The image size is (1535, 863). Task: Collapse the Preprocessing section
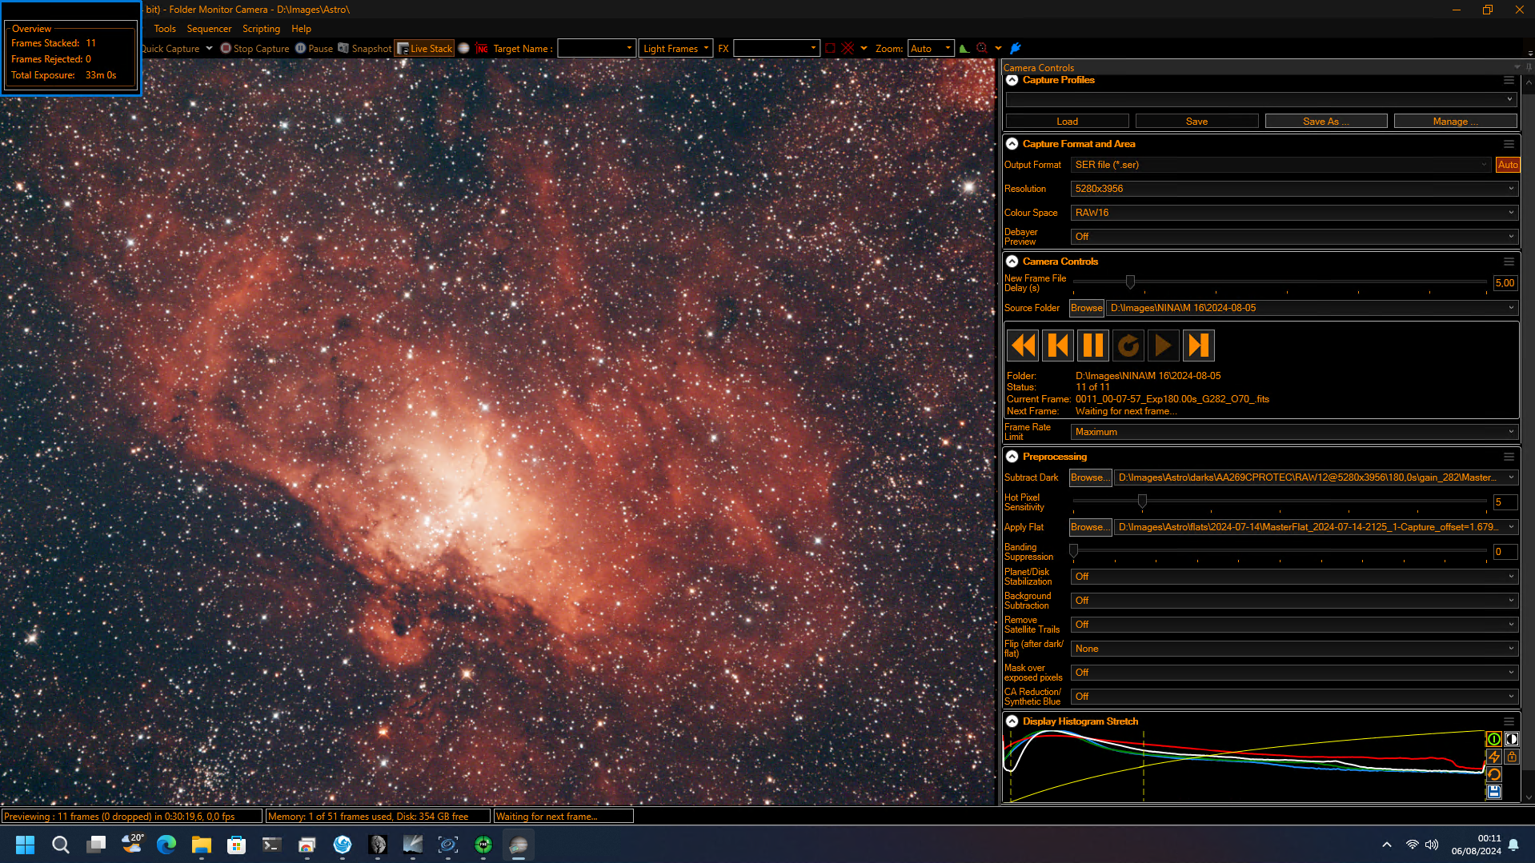point(1012,457)
